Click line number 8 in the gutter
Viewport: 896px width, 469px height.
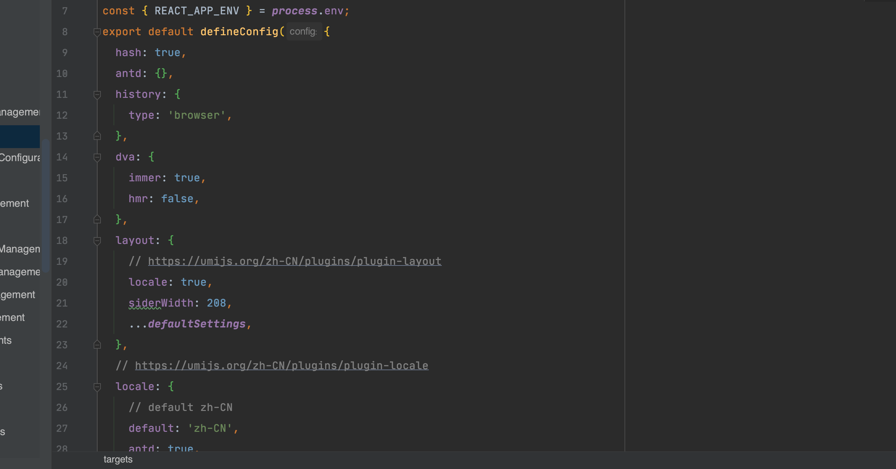pyautogui.click(x=65, y=32)
